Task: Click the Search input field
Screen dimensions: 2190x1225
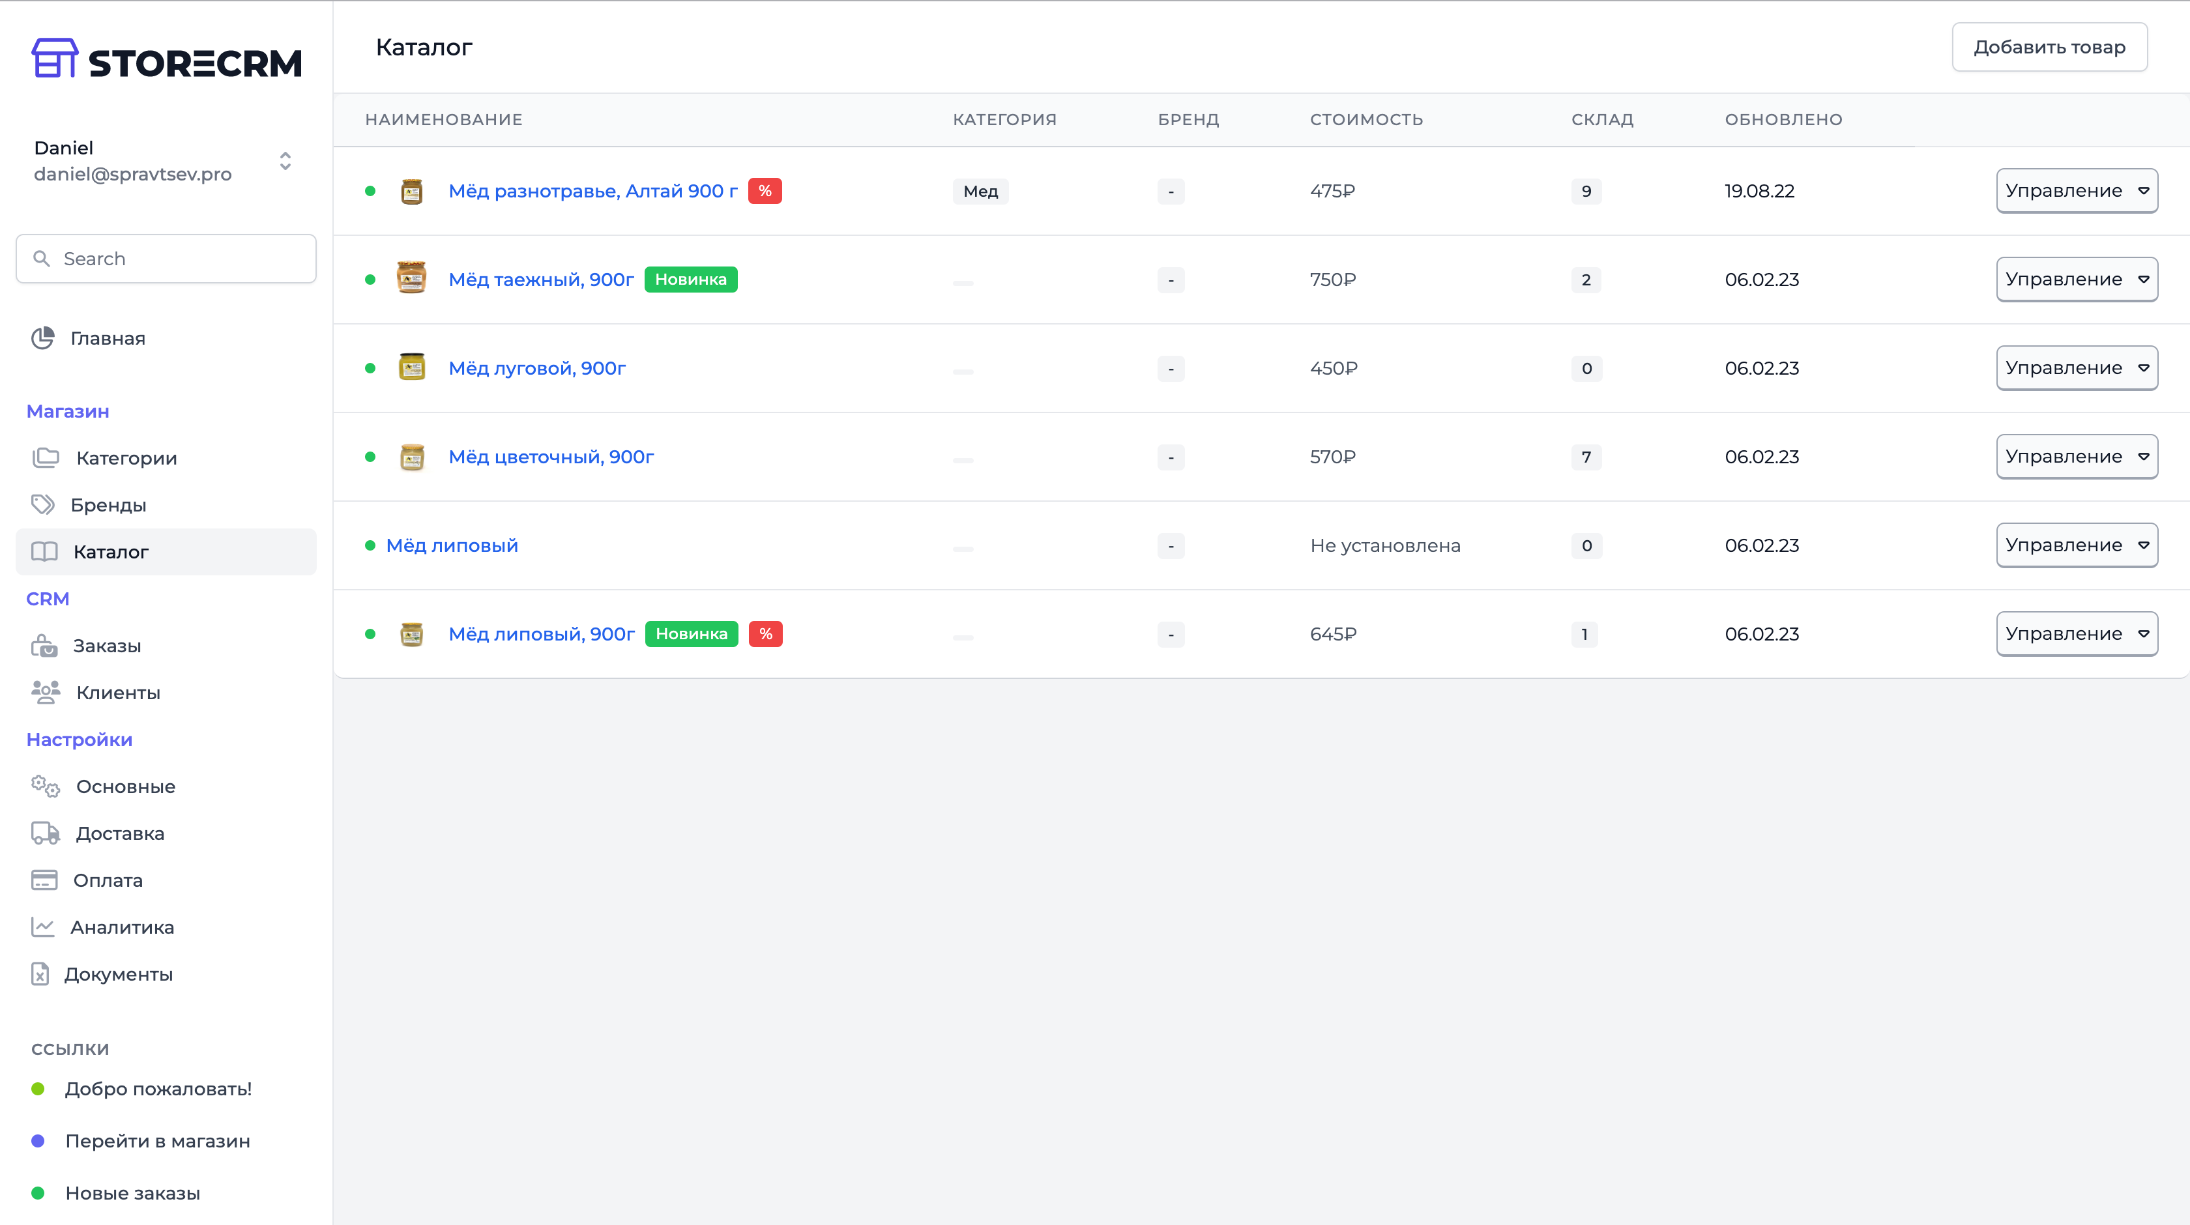Action: click(167, 259)
